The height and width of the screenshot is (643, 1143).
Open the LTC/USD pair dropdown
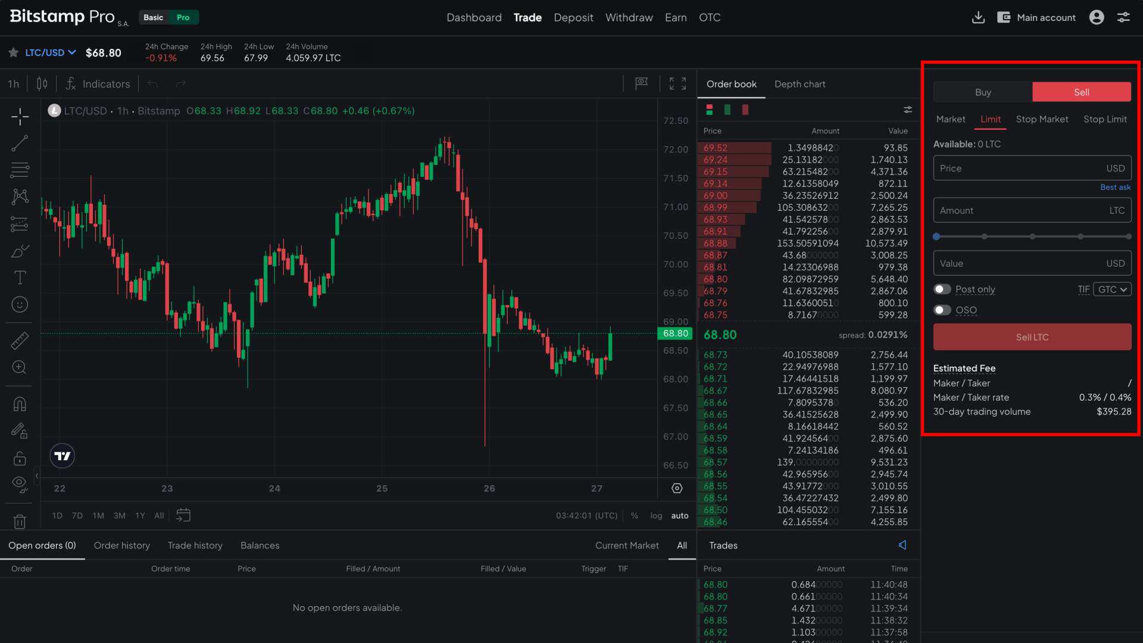click(51, 52)
